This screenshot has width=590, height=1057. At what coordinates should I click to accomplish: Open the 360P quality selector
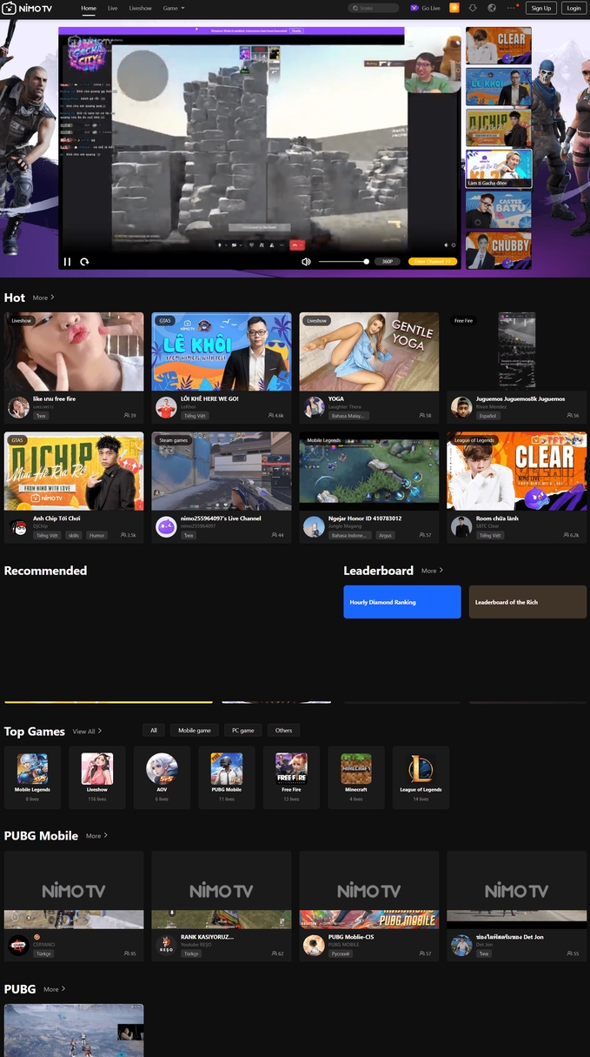click(x=388, y=262)
